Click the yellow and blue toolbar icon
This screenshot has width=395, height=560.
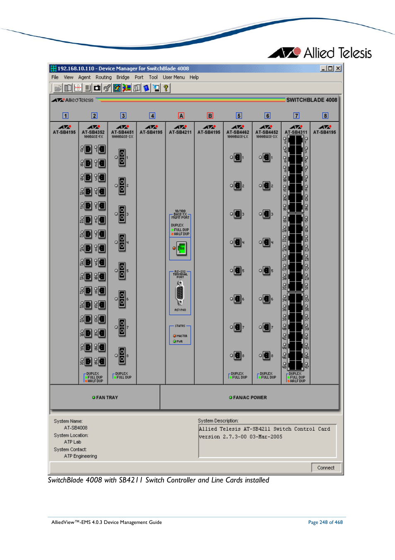(117, 88)
